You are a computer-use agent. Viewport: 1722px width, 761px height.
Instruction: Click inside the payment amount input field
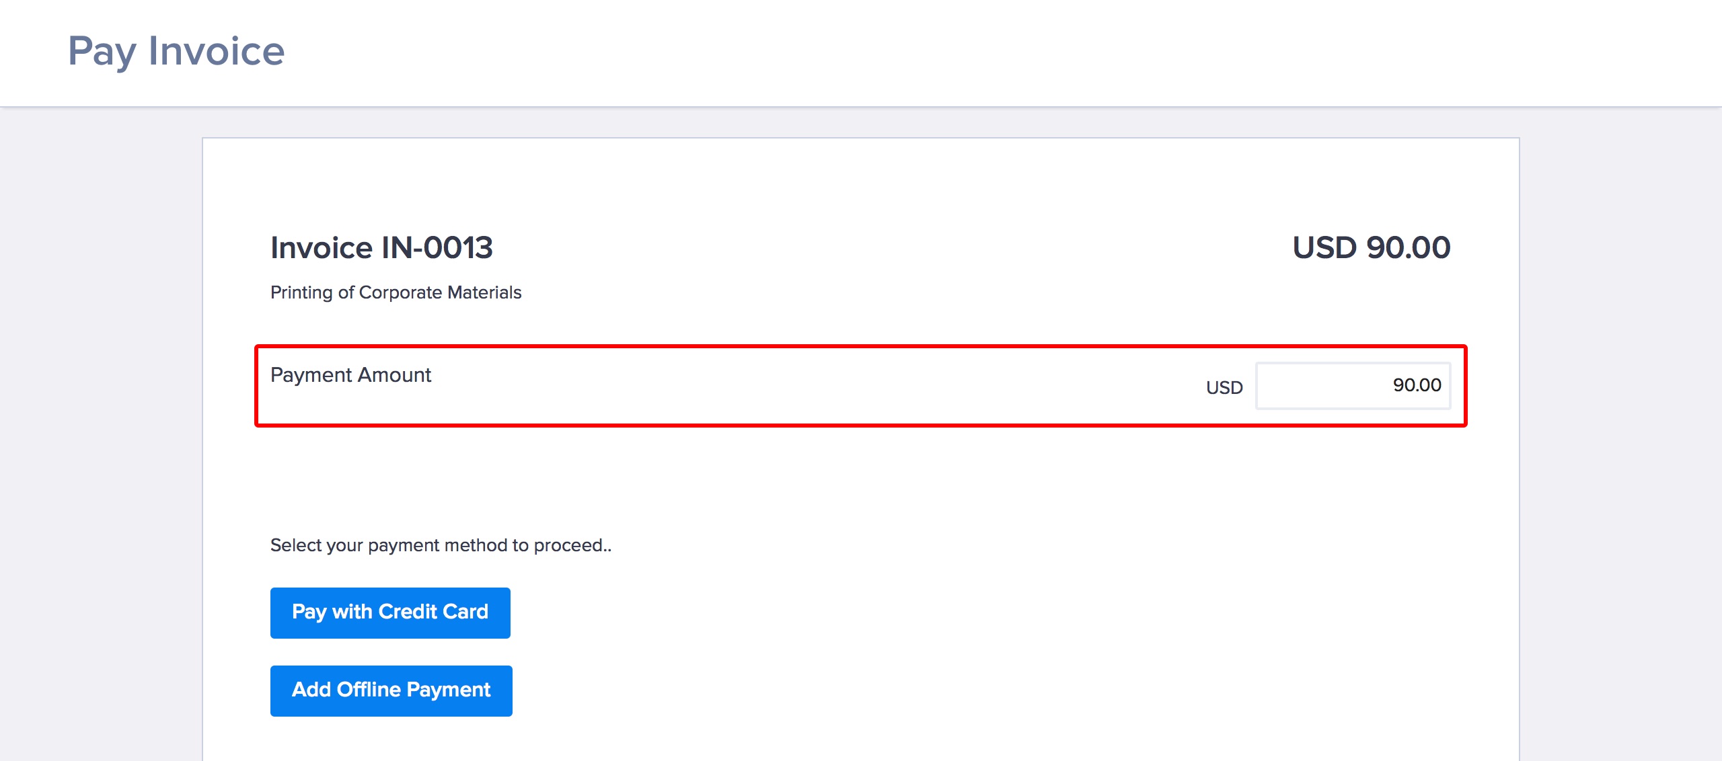click(1354, 385)
